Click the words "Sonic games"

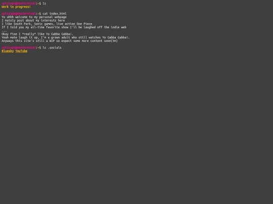pyautogui.click(x=44, y=24)
